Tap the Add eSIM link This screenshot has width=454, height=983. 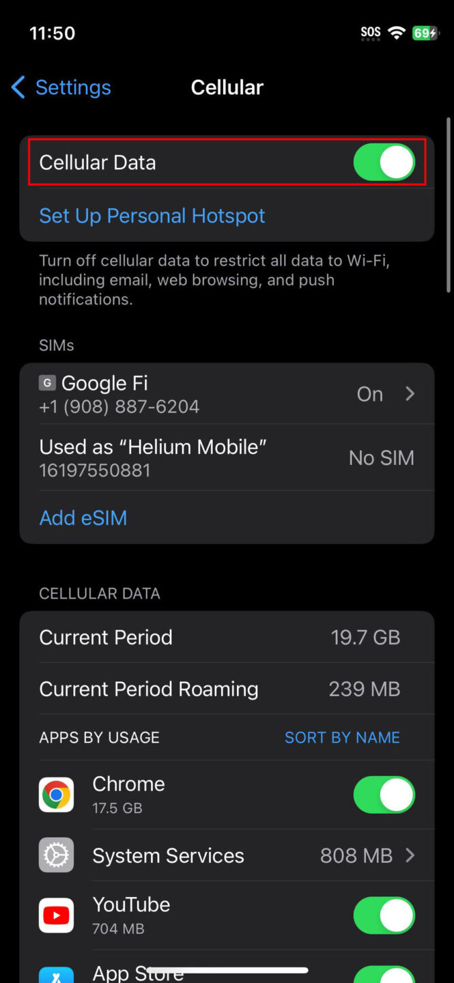coord(83,518)
